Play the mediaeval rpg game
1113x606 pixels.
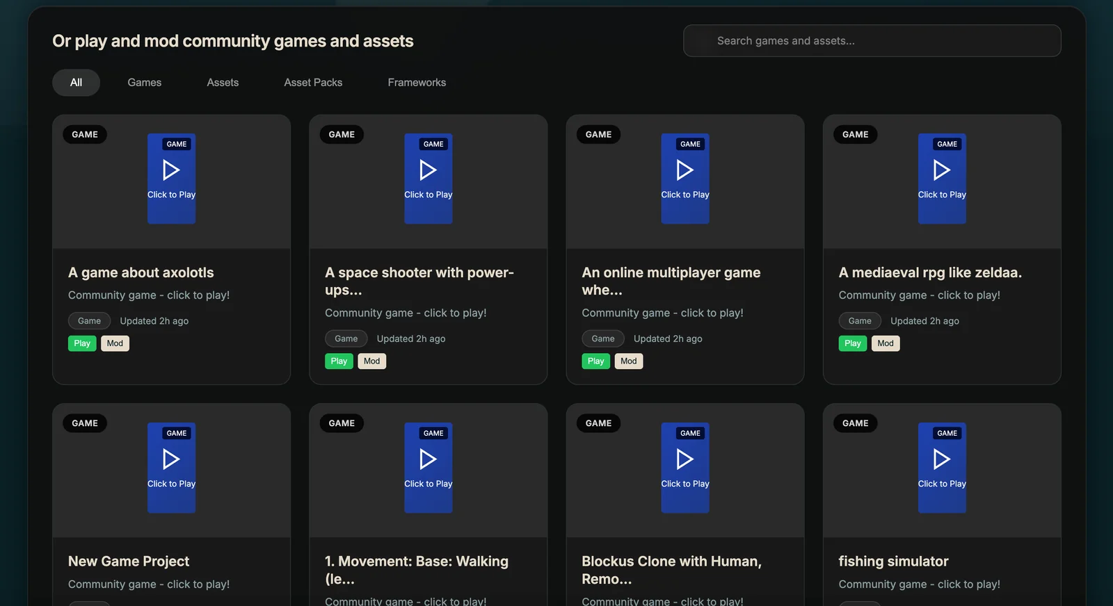pos(853,343)
